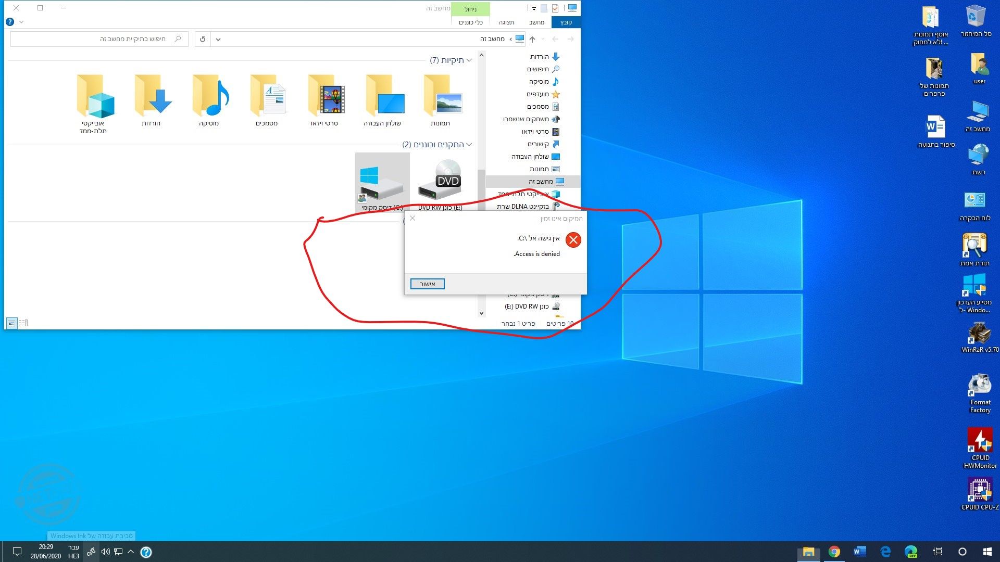Switch to the תצוגה ribbon tab

[x=506, y=22]
